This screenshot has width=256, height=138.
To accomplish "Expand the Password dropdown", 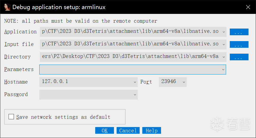I will [135, 94].
